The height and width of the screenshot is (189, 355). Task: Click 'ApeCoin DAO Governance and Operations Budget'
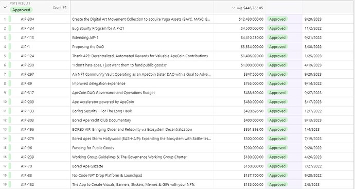[113, 93]
